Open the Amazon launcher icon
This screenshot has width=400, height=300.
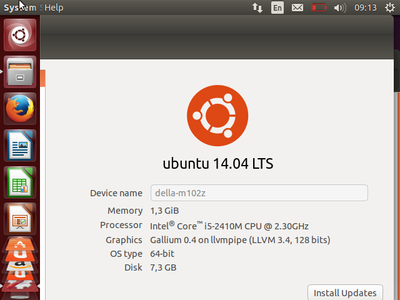(20, 265)
